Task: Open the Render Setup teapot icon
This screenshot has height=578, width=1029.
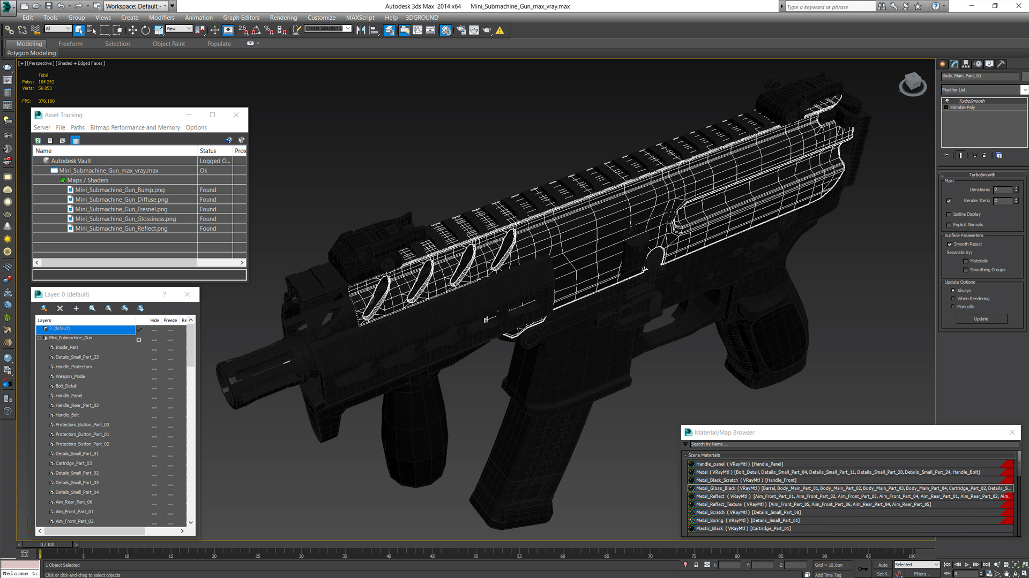Action: click(461, 31)
